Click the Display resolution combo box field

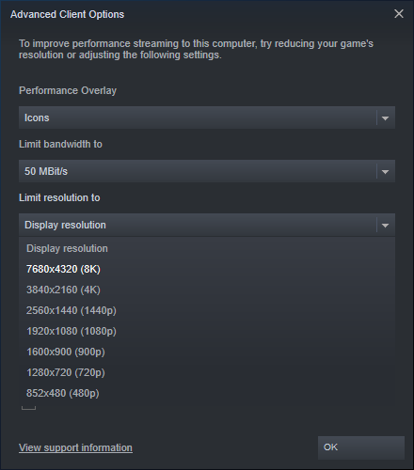tap(207, 225)
